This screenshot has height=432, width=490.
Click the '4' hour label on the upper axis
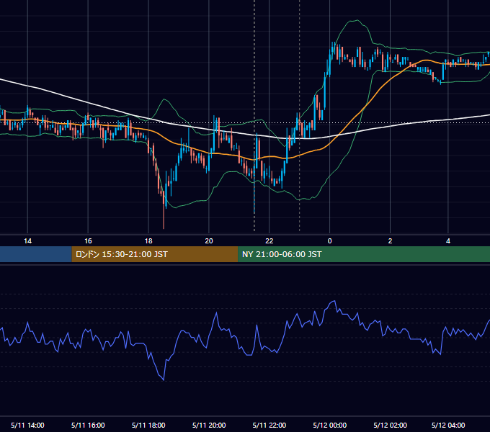coord(448,241)
